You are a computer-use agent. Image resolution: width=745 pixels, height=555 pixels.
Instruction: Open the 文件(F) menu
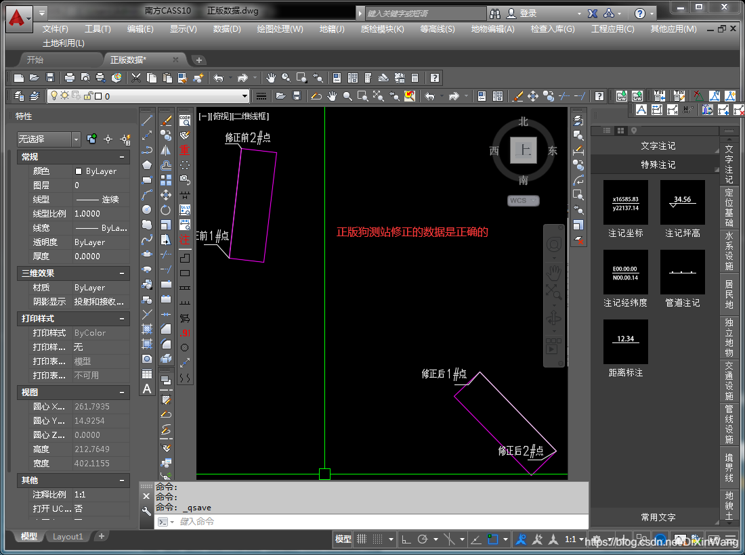click(55, 29)
